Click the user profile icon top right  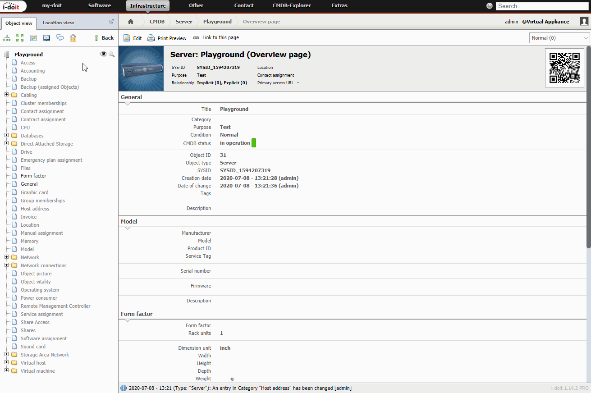(x=583, y=21)
